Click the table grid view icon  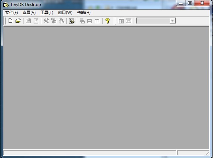coord(121,21)
